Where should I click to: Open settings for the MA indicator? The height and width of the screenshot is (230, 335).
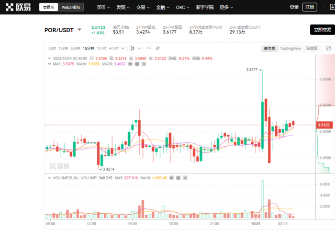137,64
